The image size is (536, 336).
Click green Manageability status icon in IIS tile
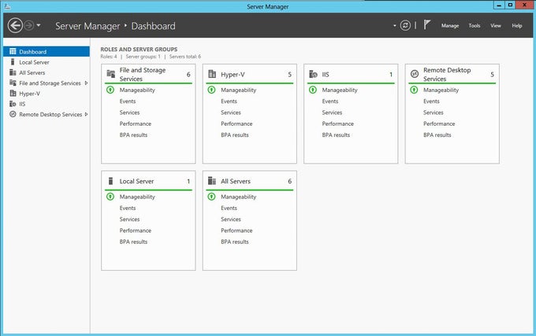(313, 90)
